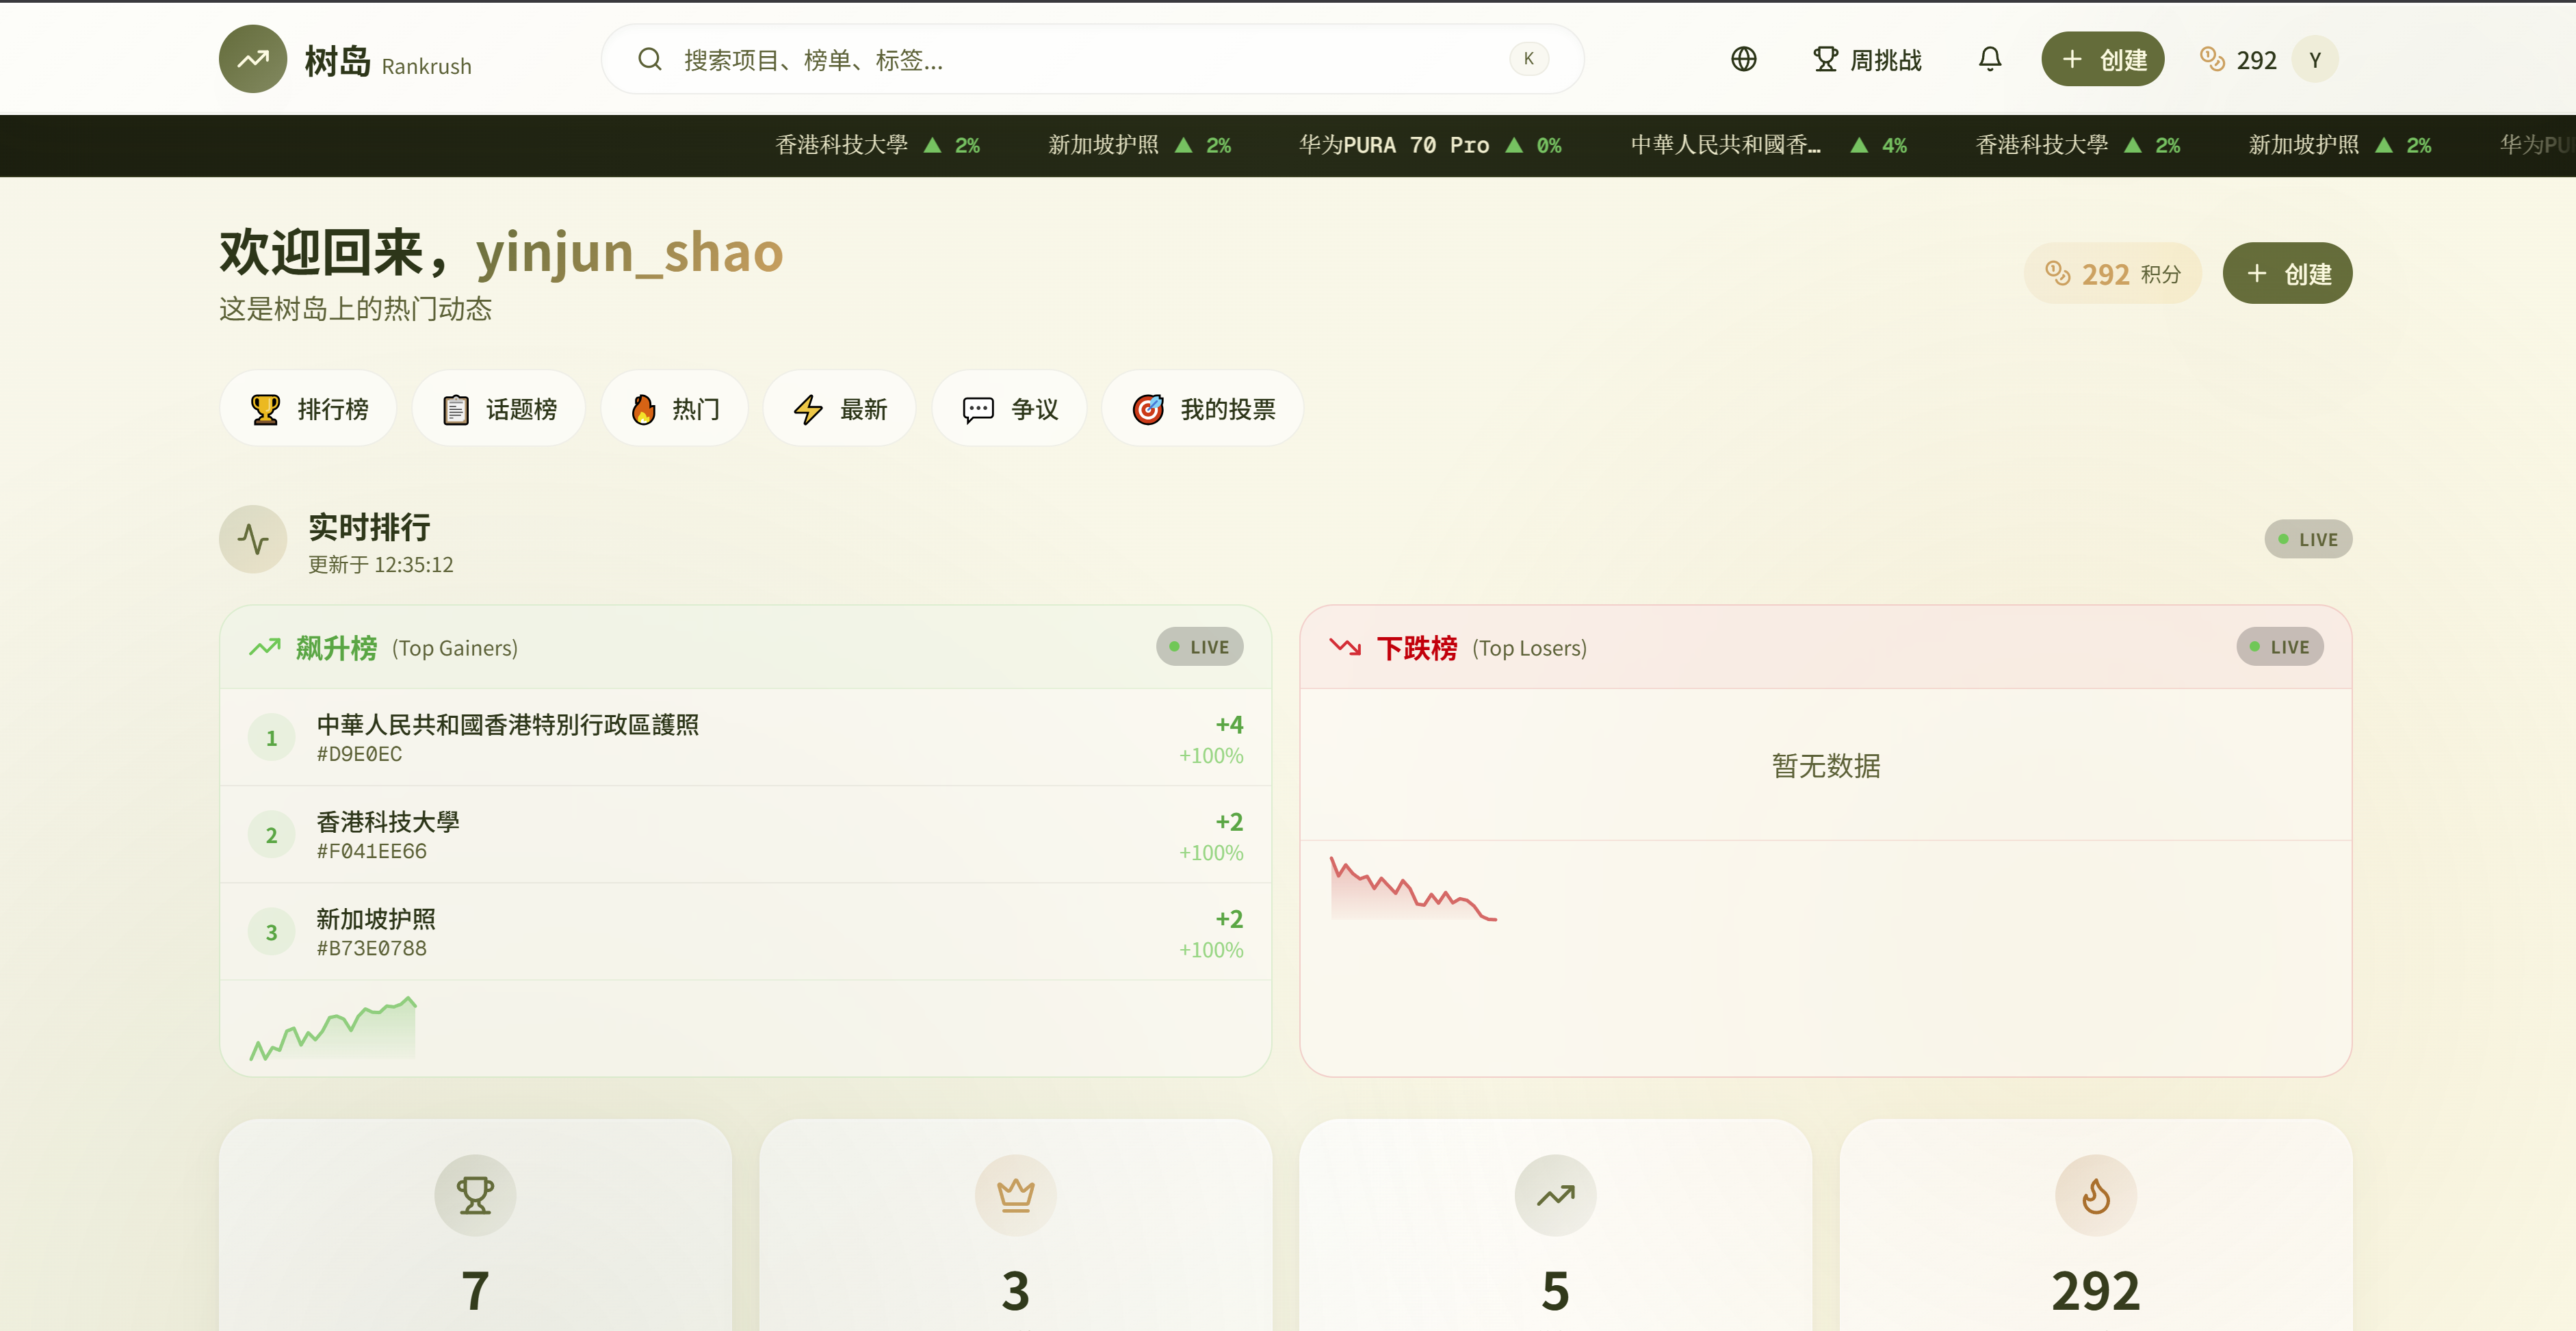This screenshot has height=1331, width=2576.
Task: Click the stat card showing 292
Action: point(2096,1226)
